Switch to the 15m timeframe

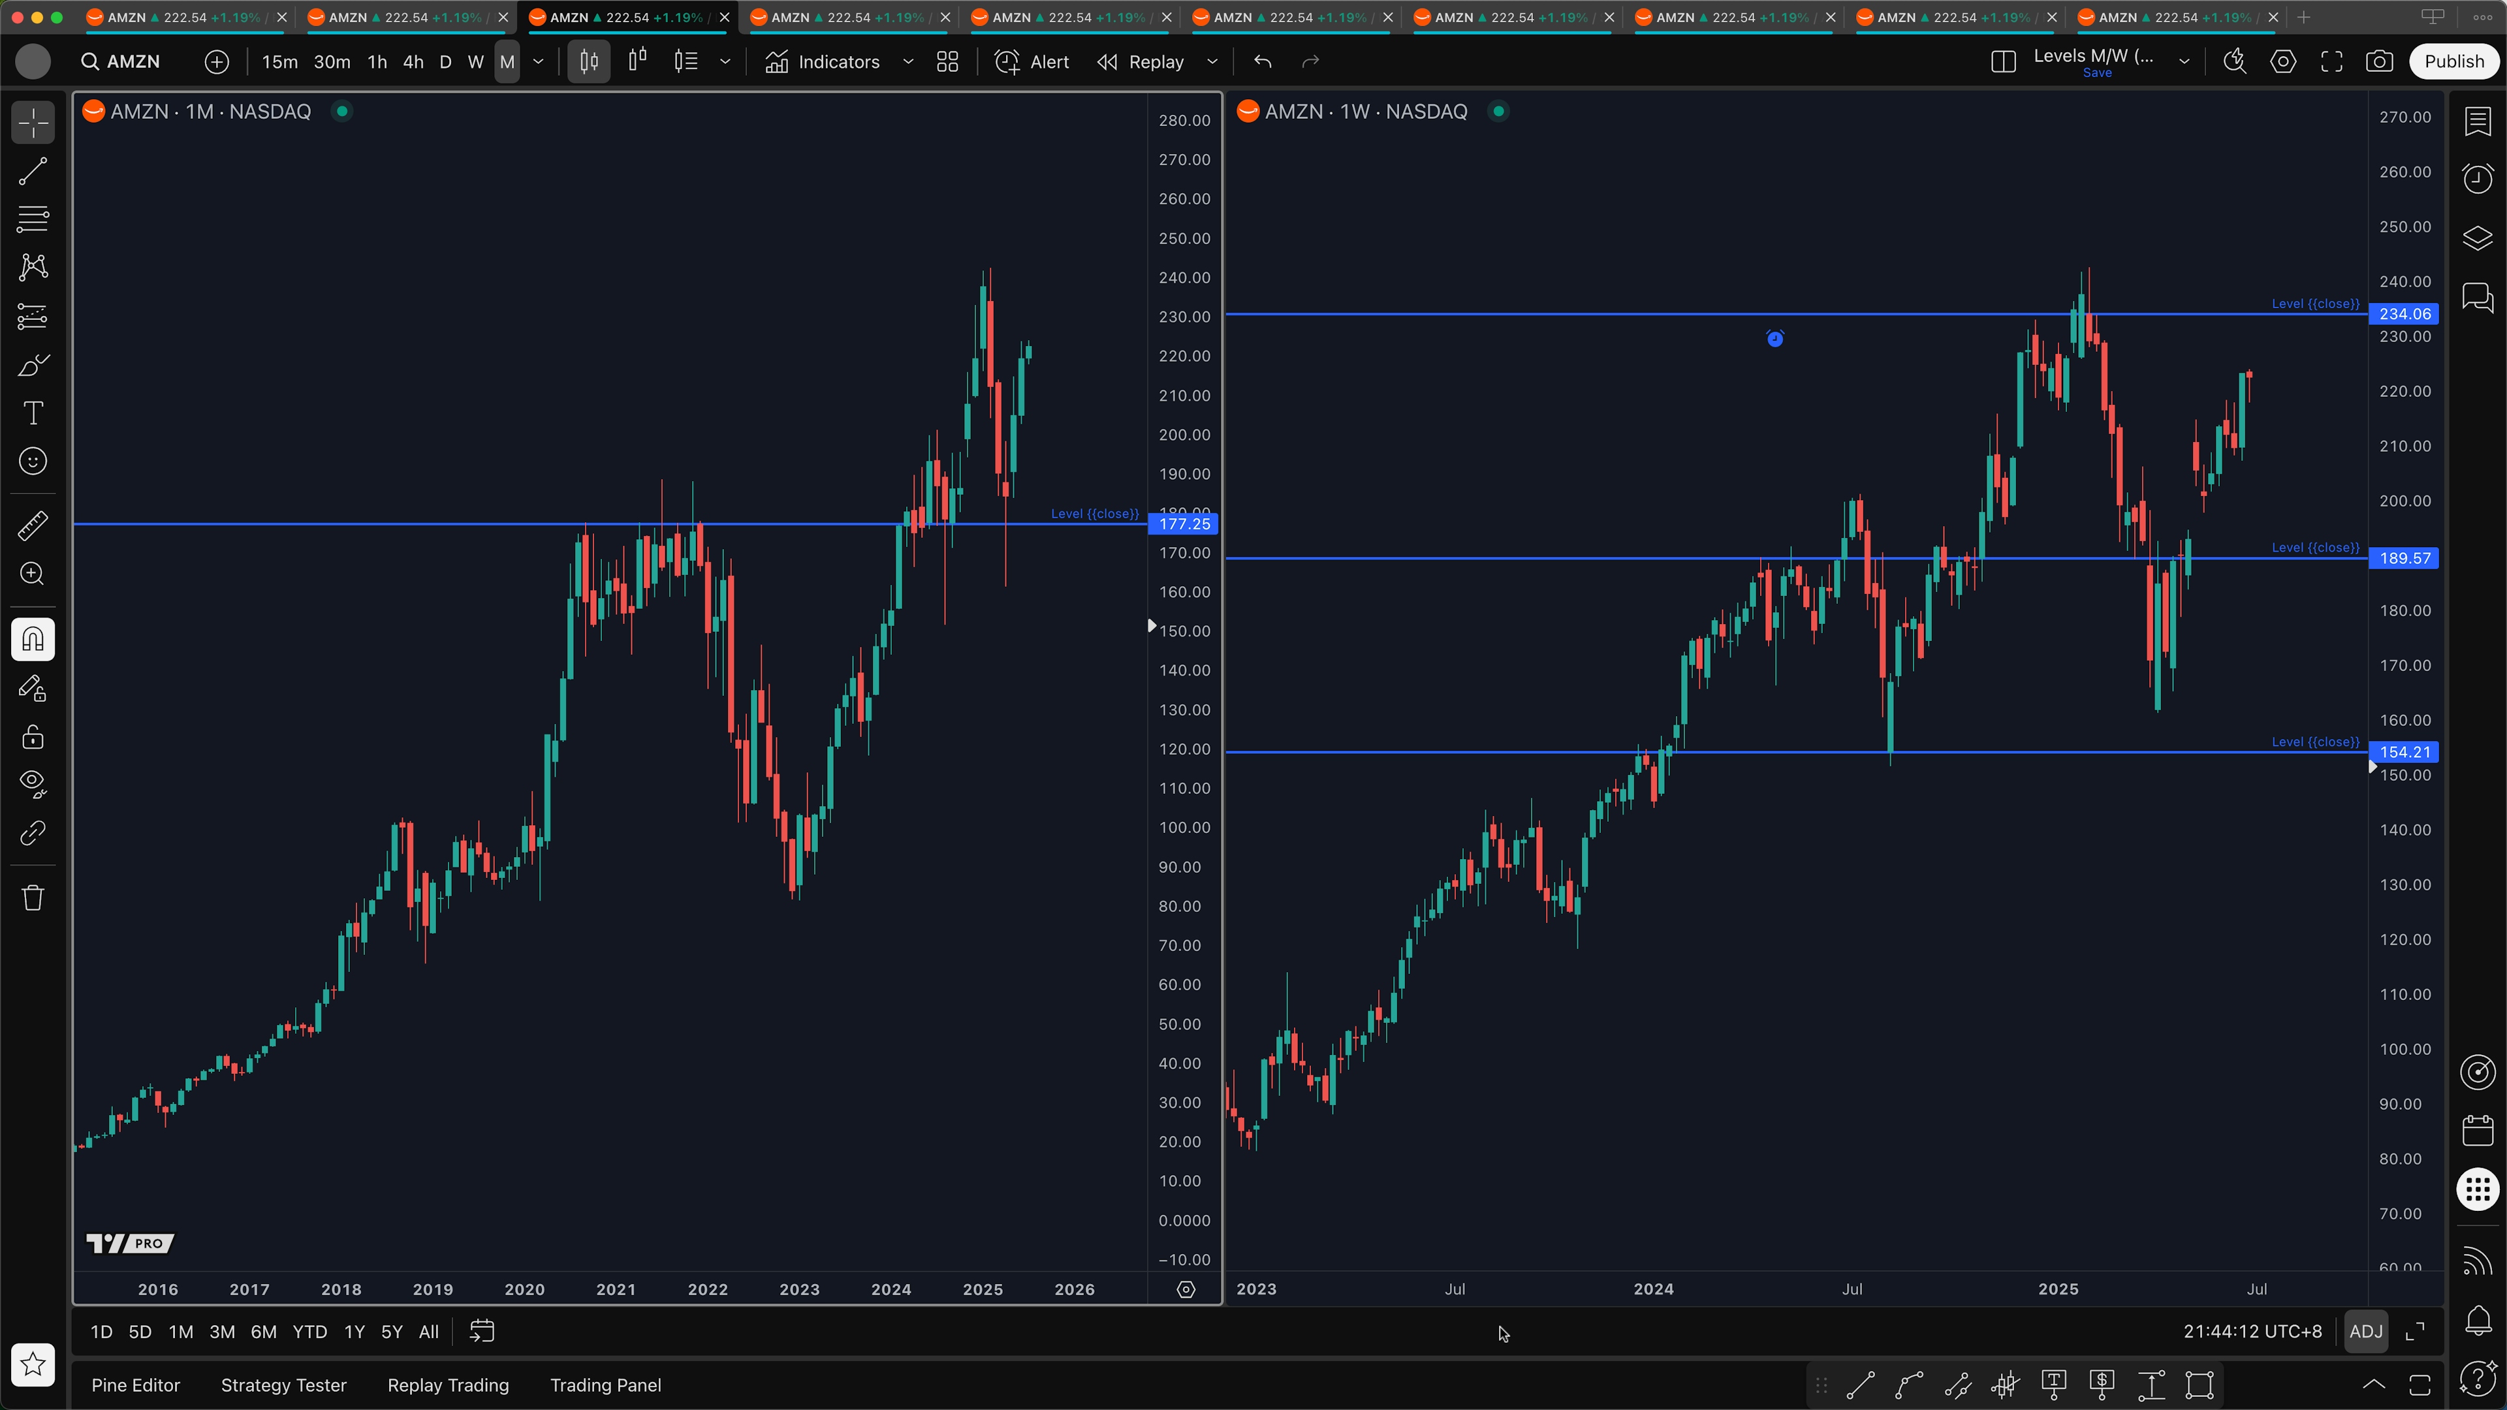point(279,61)
